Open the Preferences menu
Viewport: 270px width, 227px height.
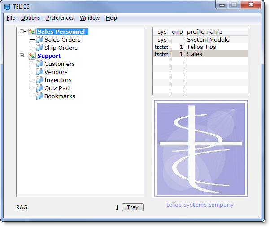(x=60, y=18)
